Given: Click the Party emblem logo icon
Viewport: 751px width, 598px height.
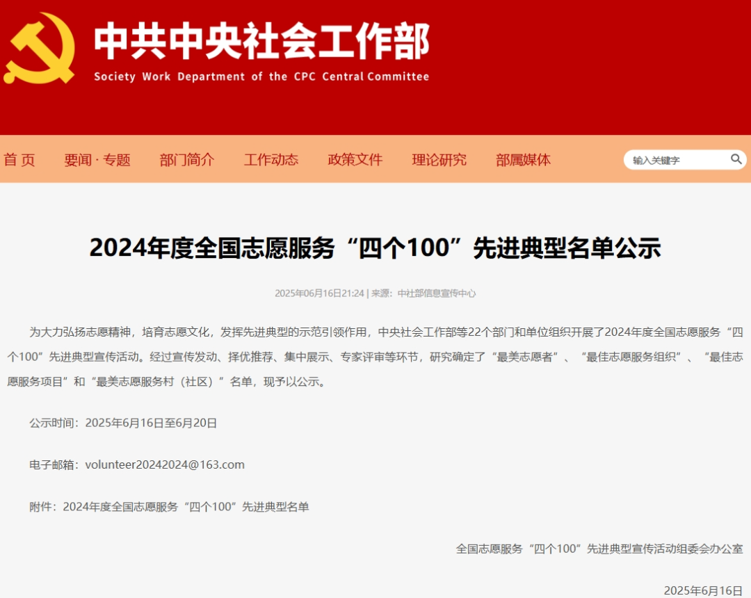Looking at the screenshot, I should [40, 49].
